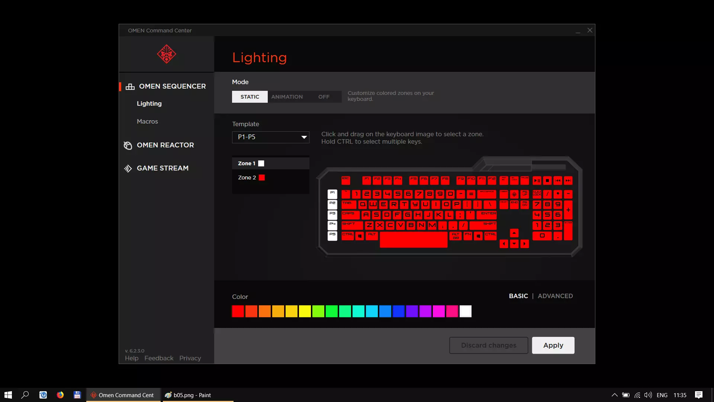Open the Privacy link
Screen dimensions: 714x402
click(190, 358)
